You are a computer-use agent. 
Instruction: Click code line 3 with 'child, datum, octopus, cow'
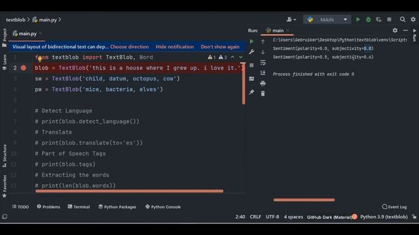[107, 78]
